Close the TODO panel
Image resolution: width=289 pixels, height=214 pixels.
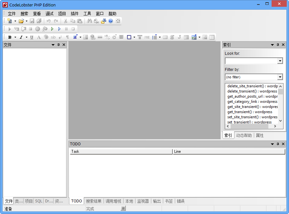pyautogui.click(x=283, y=144)
